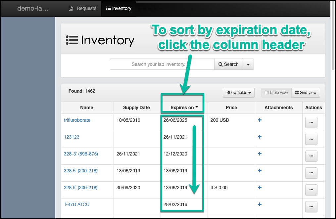Switch display to Table view
Screen dimensions: 336x219
pos(276,93)
